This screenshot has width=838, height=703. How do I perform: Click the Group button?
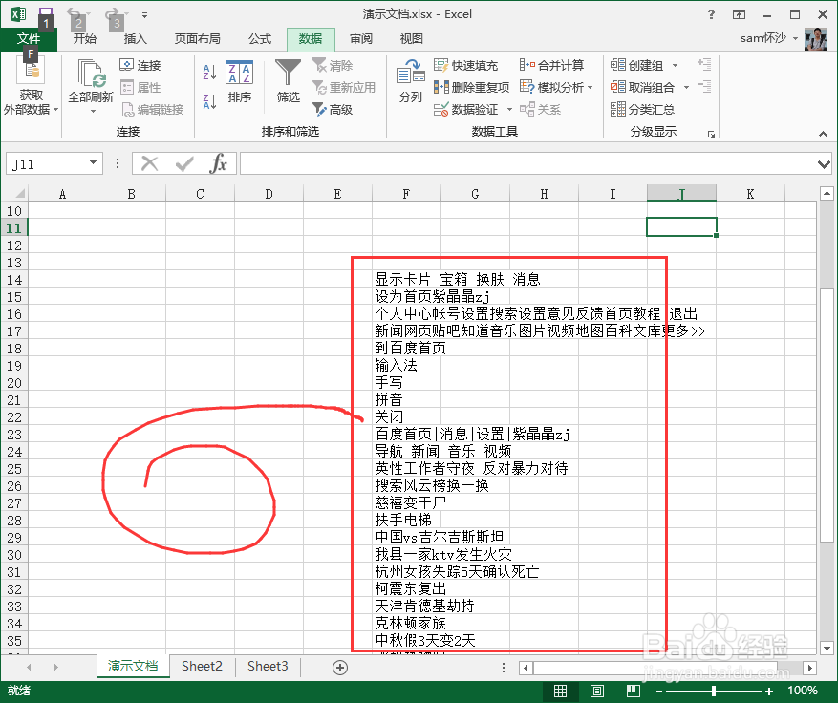(x=637, y=65)
